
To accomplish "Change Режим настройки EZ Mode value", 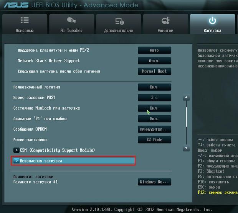I will [154, 140].
